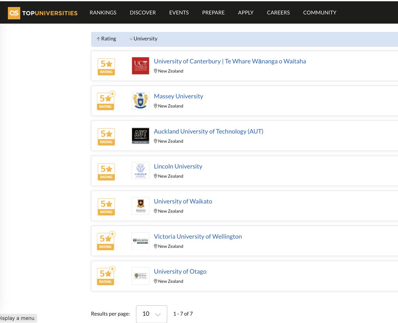Click New Zealand location under University of Waikato

click(x=168, y=211)
